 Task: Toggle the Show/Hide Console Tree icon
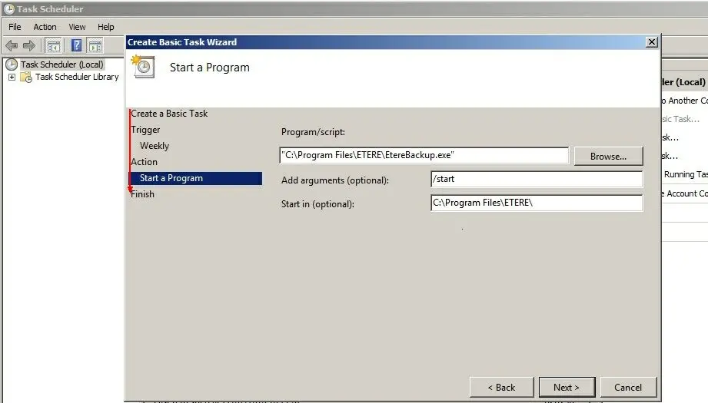coord(55,45)
